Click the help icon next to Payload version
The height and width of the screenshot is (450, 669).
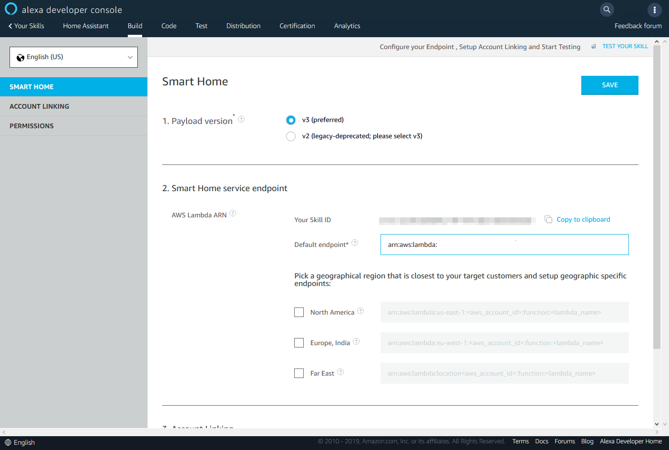tap(241, 119)
